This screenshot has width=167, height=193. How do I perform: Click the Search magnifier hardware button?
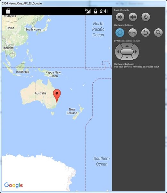[158, 32]
